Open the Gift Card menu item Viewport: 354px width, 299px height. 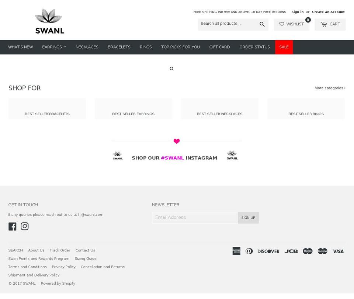[219, 47]
